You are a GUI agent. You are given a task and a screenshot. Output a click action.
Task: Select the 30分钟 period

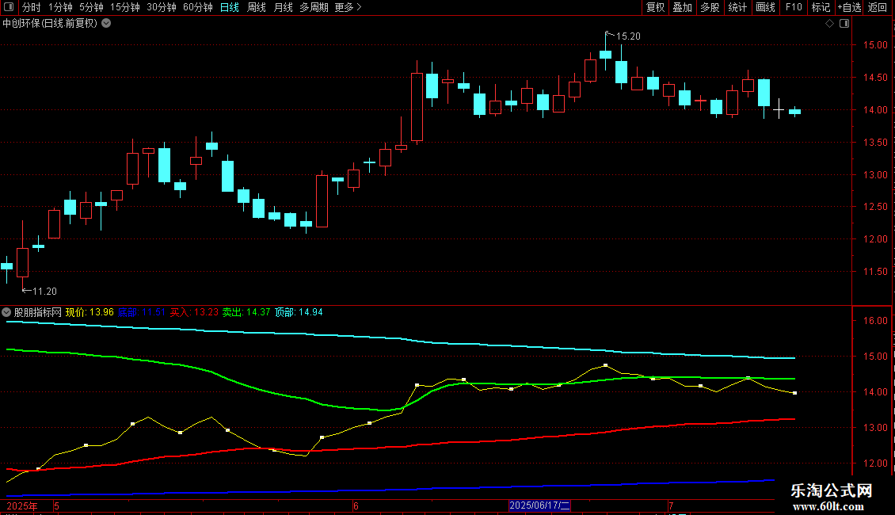coord(162,7)
